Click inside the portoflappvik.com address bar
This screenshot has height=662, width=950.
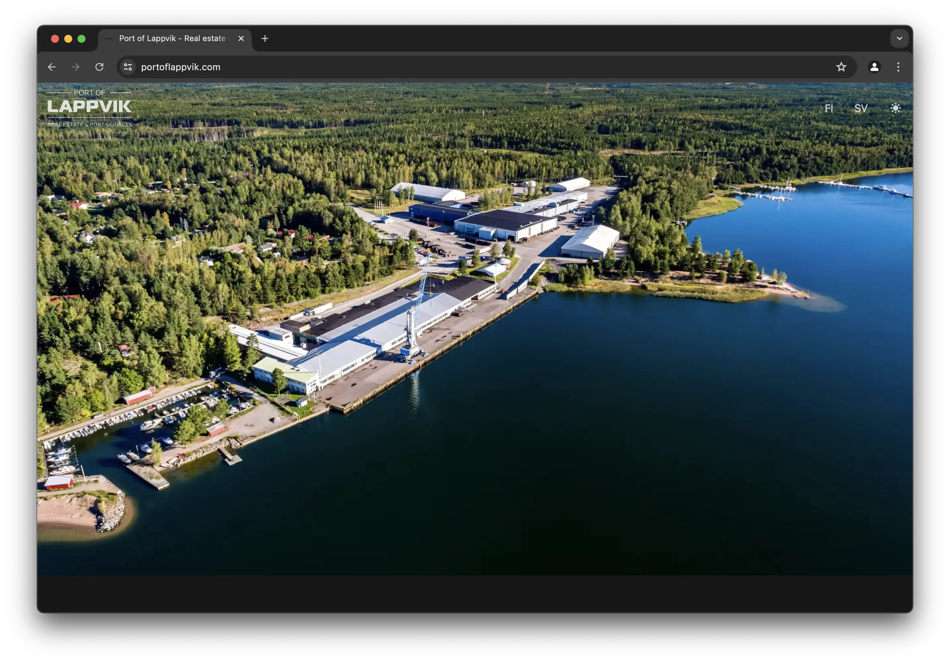(x=290, y=67)
